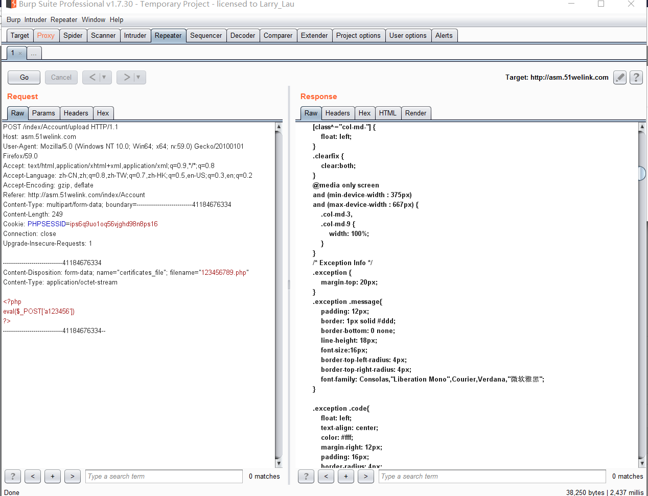
Task: Open the User options tab
Action: pos(408,35)
